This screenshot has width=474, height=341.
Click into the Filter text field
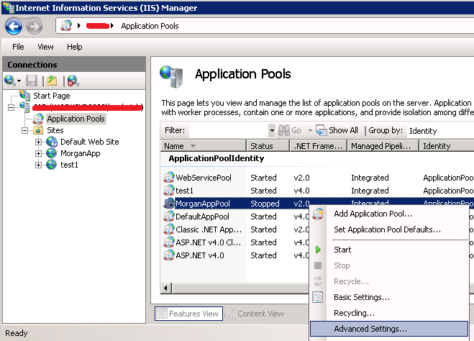pos(228,130)
